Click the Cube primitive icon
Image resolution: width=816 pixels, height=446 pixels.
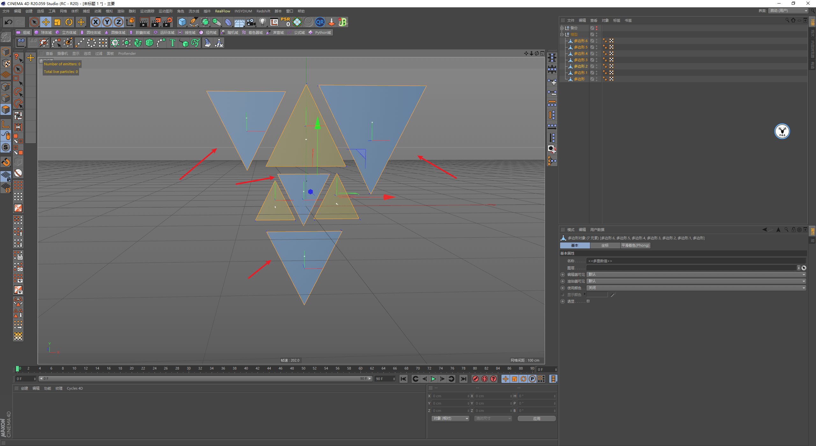pos(182,22)
